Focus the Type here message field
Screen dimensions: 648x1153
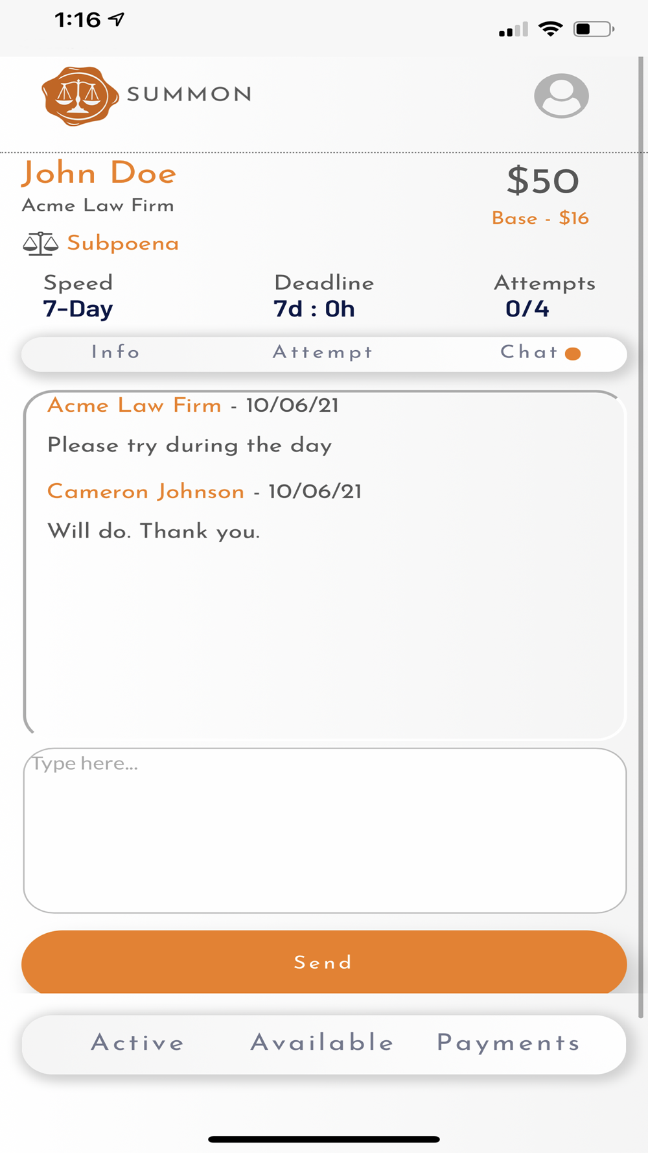point(325,831)
